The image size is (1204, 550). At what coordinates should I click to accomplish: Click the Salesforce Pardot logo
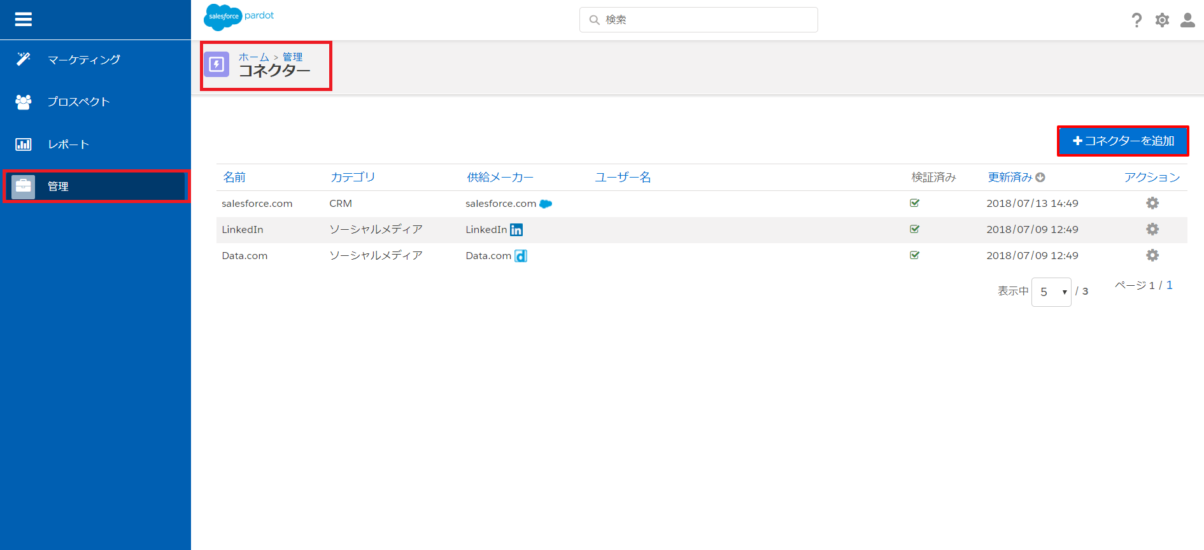tap(239, 17)
